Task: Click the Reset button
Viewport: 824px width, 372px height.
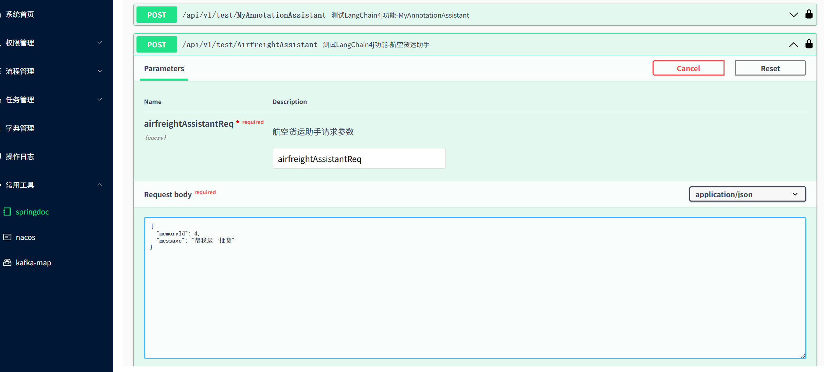Action: [770, 68]
